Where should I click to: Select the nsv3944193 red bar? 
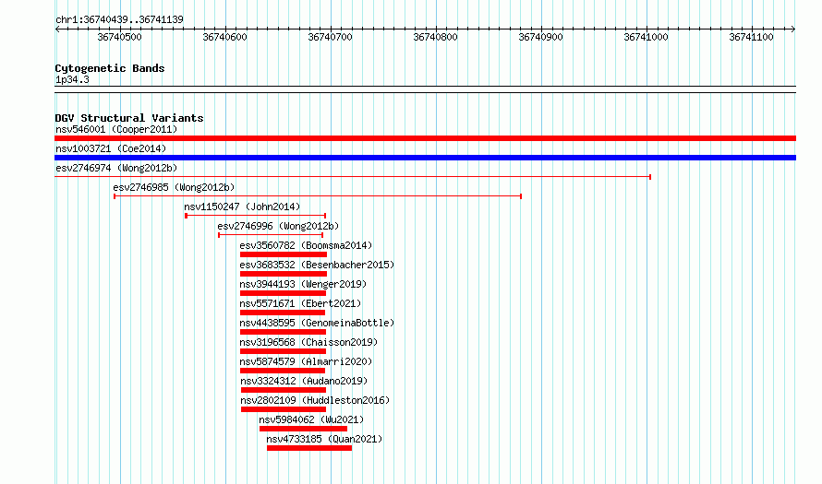[x=284, y=293]
